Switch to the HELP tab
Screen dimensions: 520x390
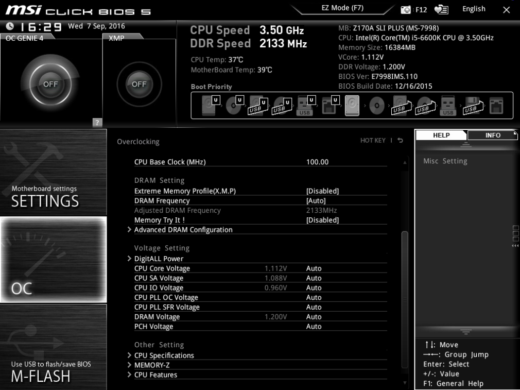click(x=441, y=135)
